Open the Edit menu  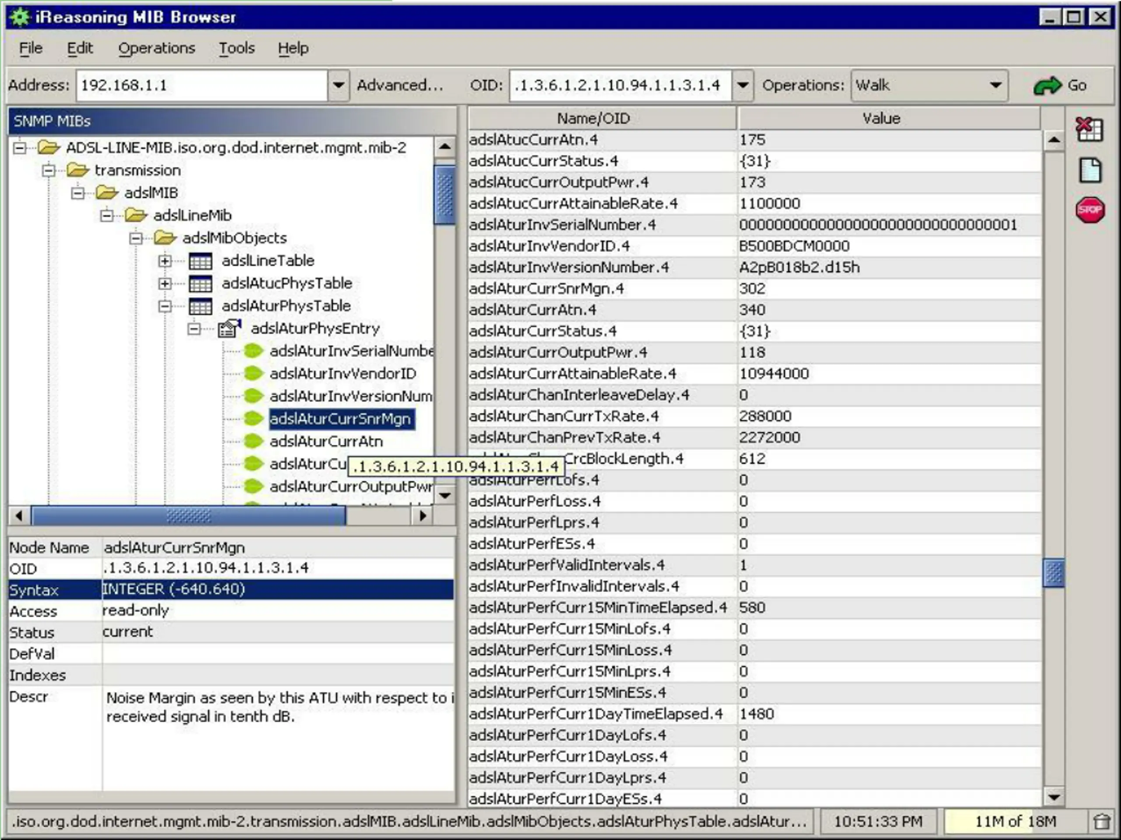pos(80,48)
